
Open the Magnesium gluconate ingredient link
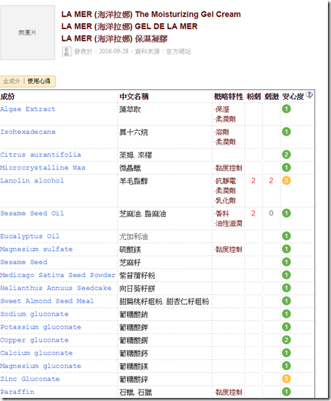tap(41, 366)
